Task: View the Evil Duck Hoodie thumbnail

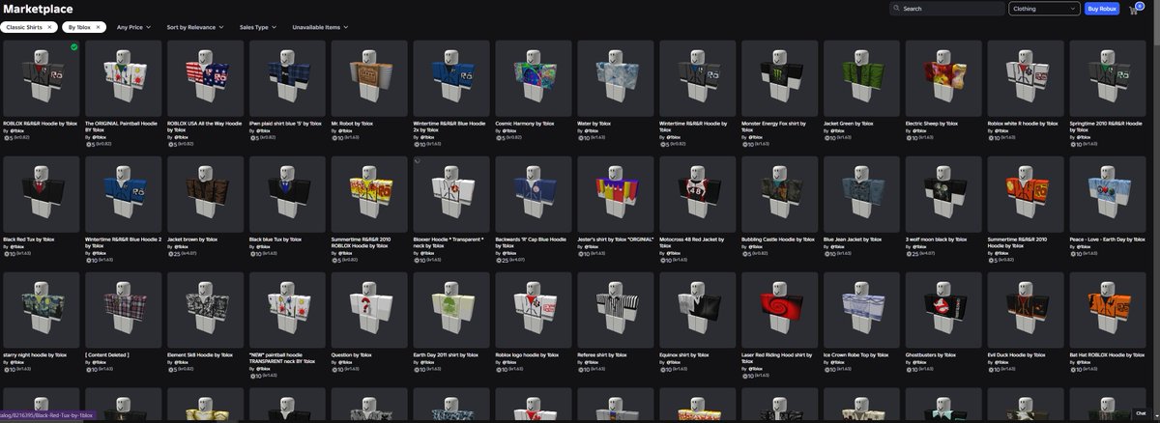Action: click(x=1026, y=311)
